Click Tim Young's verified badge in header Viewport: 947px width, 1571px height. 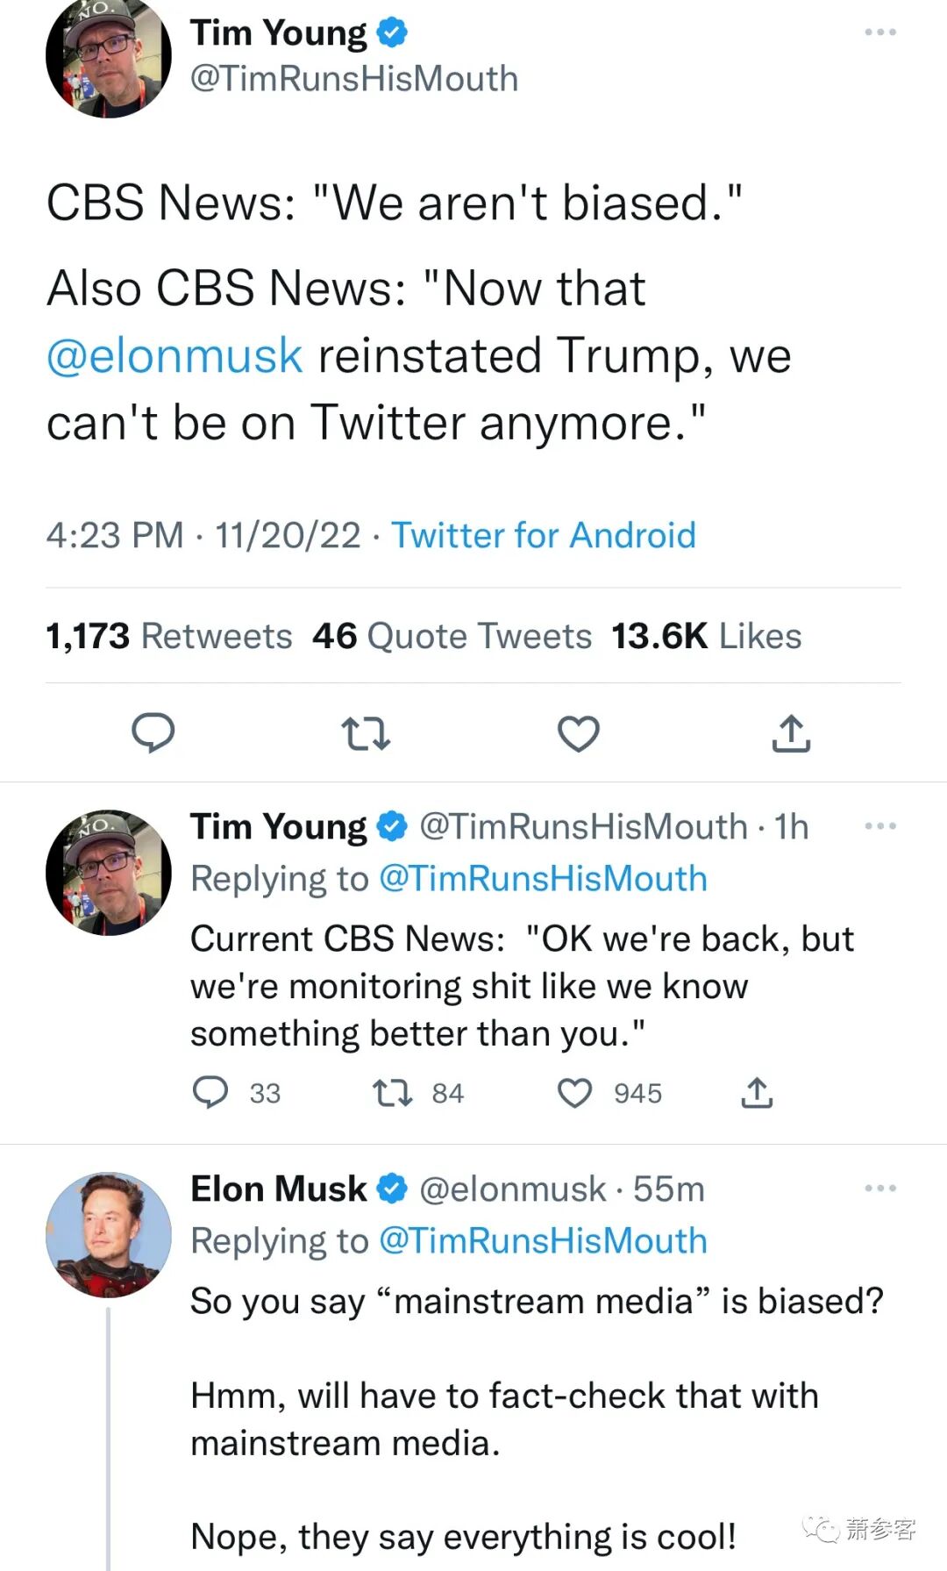tap(392, 32)
